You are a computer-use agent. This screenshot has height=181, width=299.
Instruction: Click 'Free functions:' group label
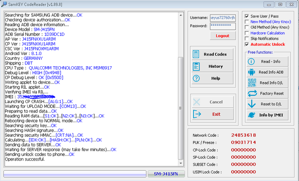pos(260,52)
